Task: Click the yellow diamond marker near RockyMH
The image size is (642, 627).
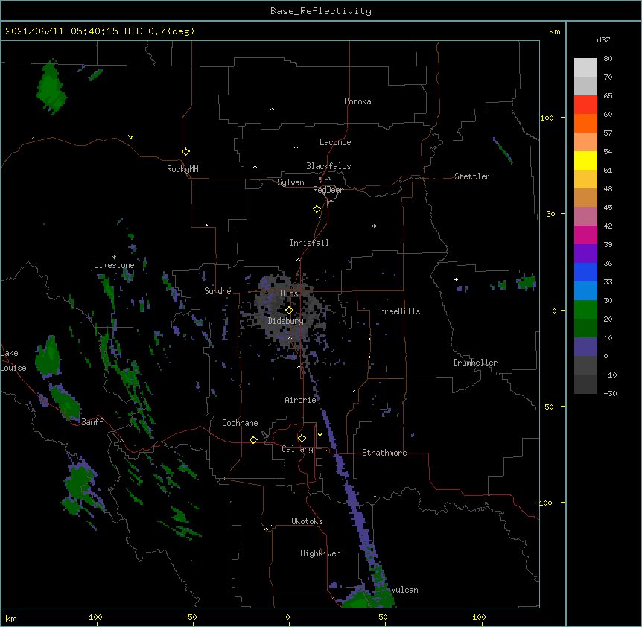Action: (x=185, y=152)
